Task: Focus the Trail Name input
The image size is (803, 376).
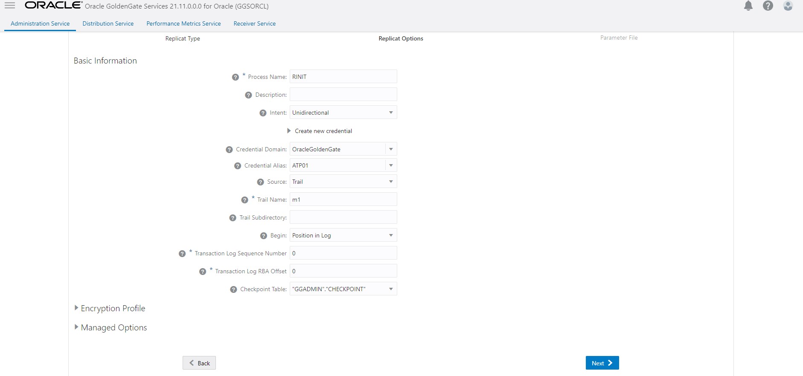Action: click(343, 200)
